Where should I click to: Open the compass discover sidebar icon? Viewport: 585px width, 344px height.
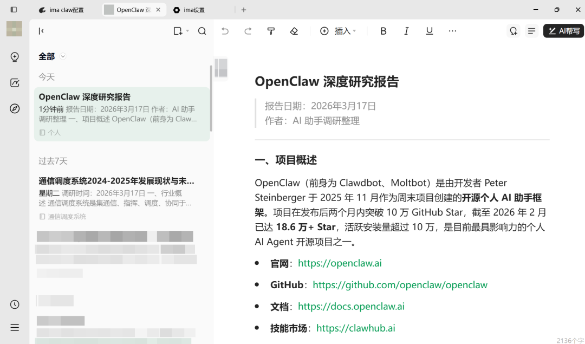click(x=15, y=108)
